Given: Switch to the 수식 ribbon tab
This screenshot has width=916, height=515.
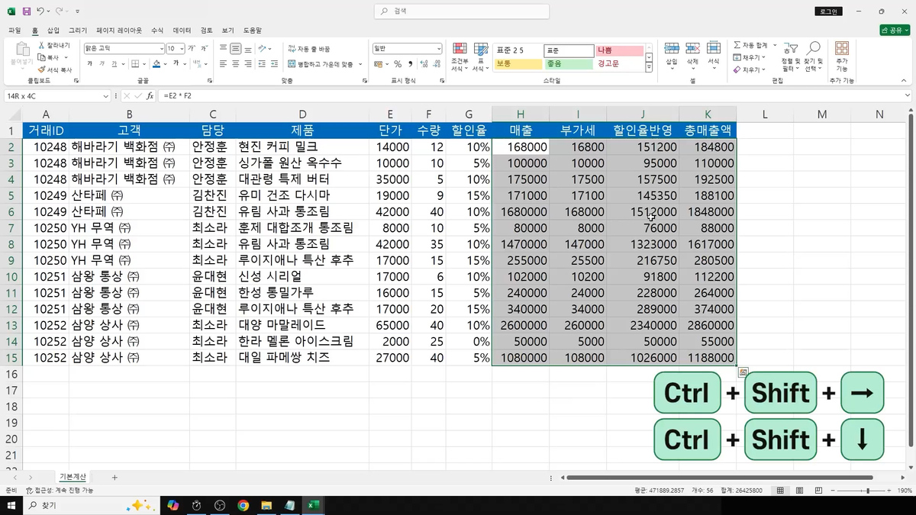Looking at the screenshot, I should click(157, 30).
